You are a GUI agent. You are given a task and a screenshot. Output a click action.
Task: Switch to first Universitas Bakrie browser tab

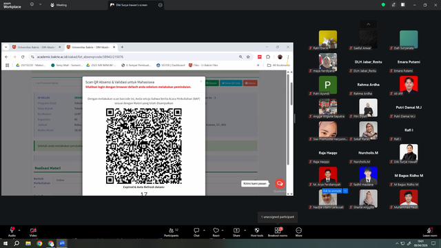(x=36, y=48)
